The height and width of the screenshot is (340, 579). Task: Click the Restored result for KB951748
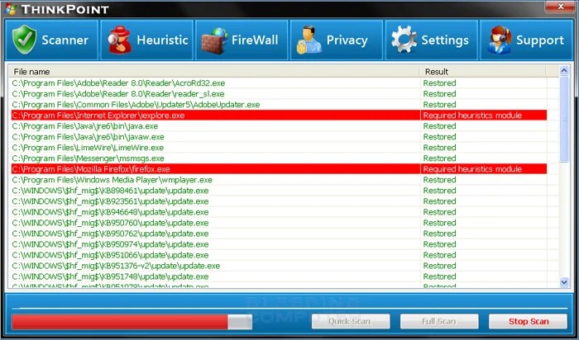coord(439,276)
